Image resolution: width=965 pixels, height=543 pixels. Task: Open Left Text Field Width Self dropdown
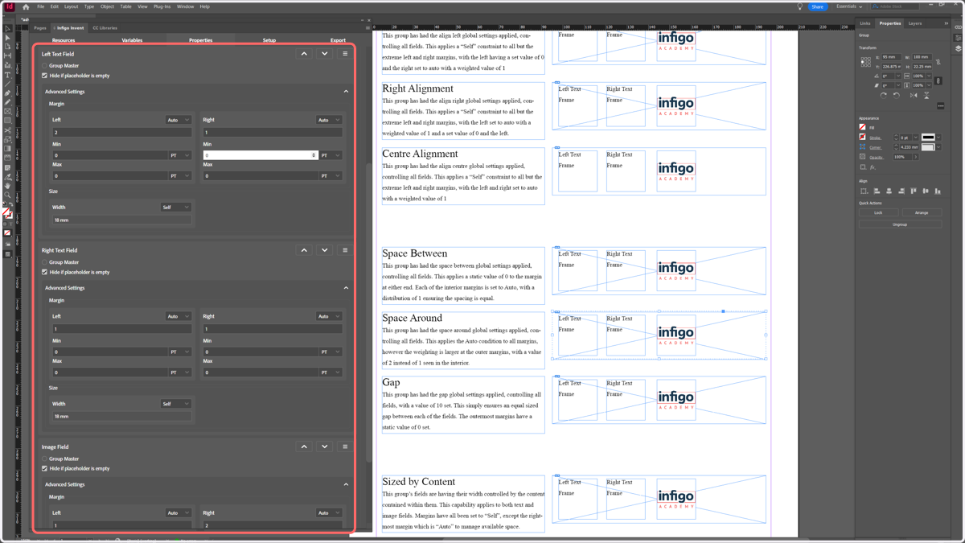point(175,207)
